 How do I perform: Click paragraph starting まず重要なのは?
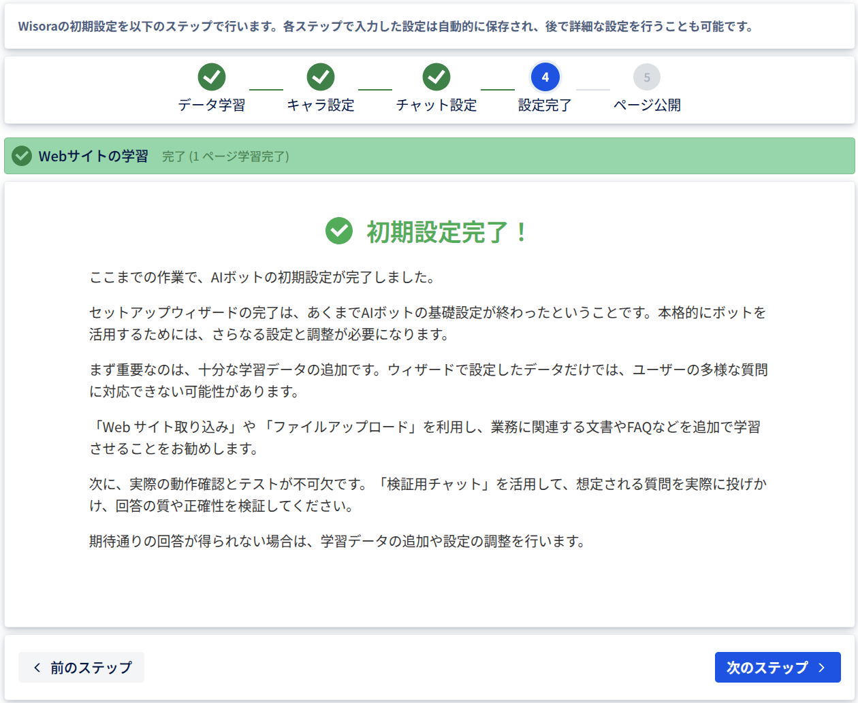pyautogui.click(x=428, y=380)
